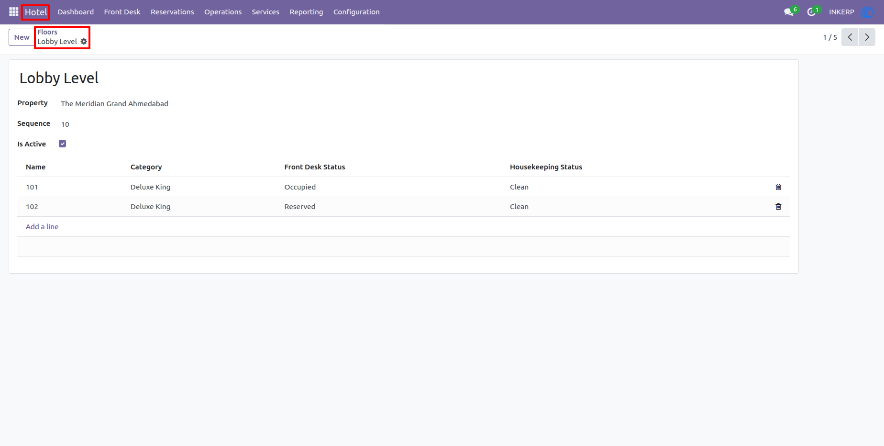Open the activities clock icon
The image size is (884, 446).
tap(811, 12)
